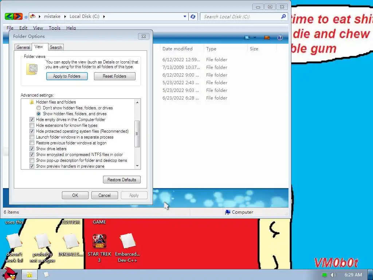Screen dimensions: 373x280
Task: Click the orange Forward arrow in Explorer
Action: click(x=18, y=16)
